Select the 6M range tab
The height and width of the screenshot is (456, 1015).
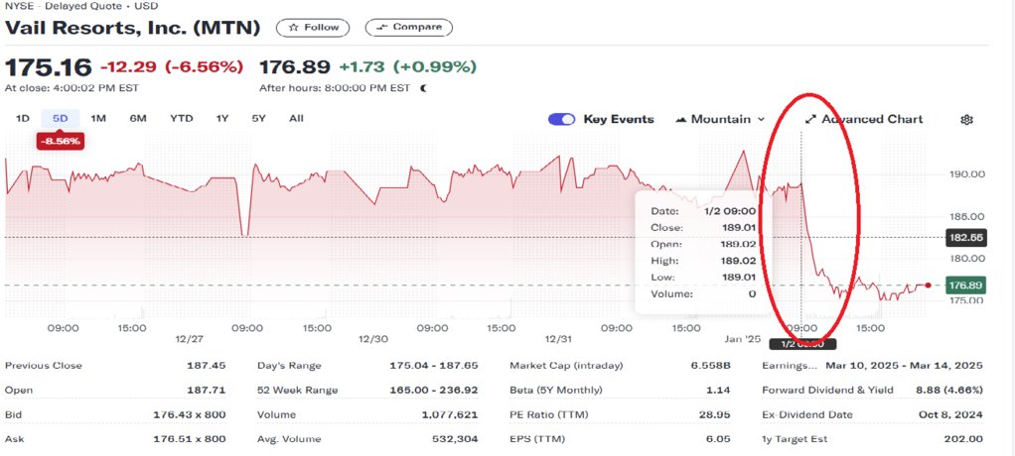coord(138,118)
